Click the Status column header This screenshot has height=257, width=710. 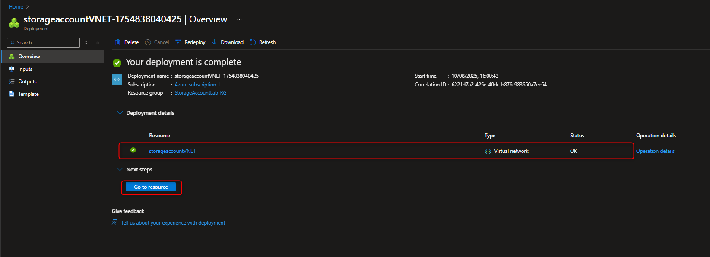click(577, 136)
